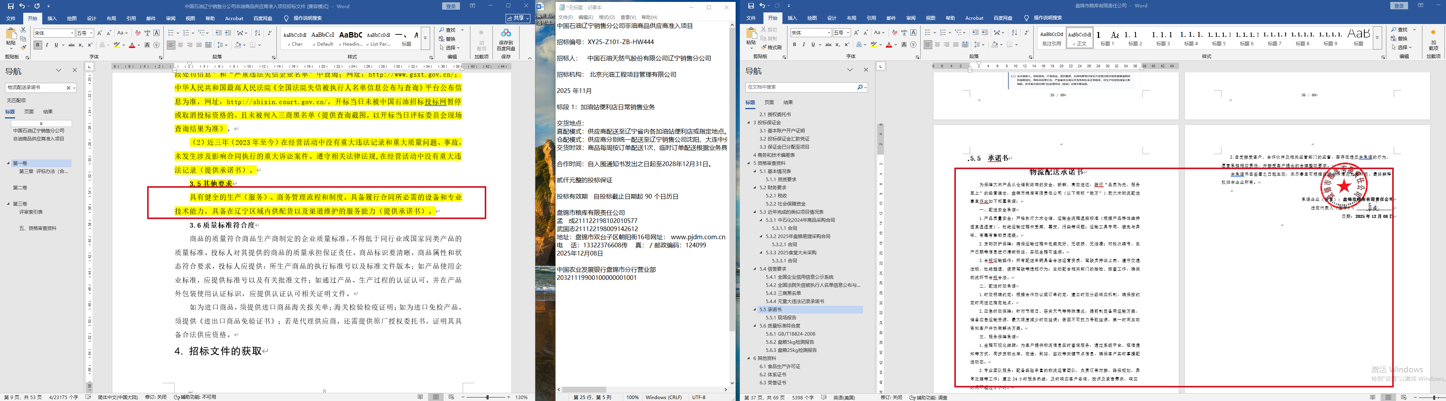Collapse 3 投标保证金 in right navigation tree
1446x401 pixels.
749,122
